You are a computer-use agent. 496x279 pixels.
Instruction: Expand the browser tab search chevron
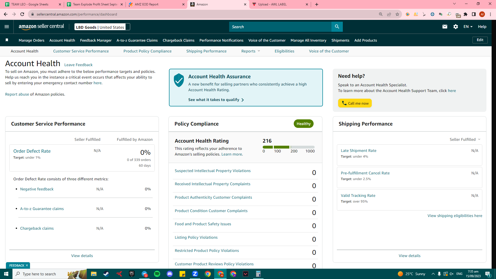454,4
